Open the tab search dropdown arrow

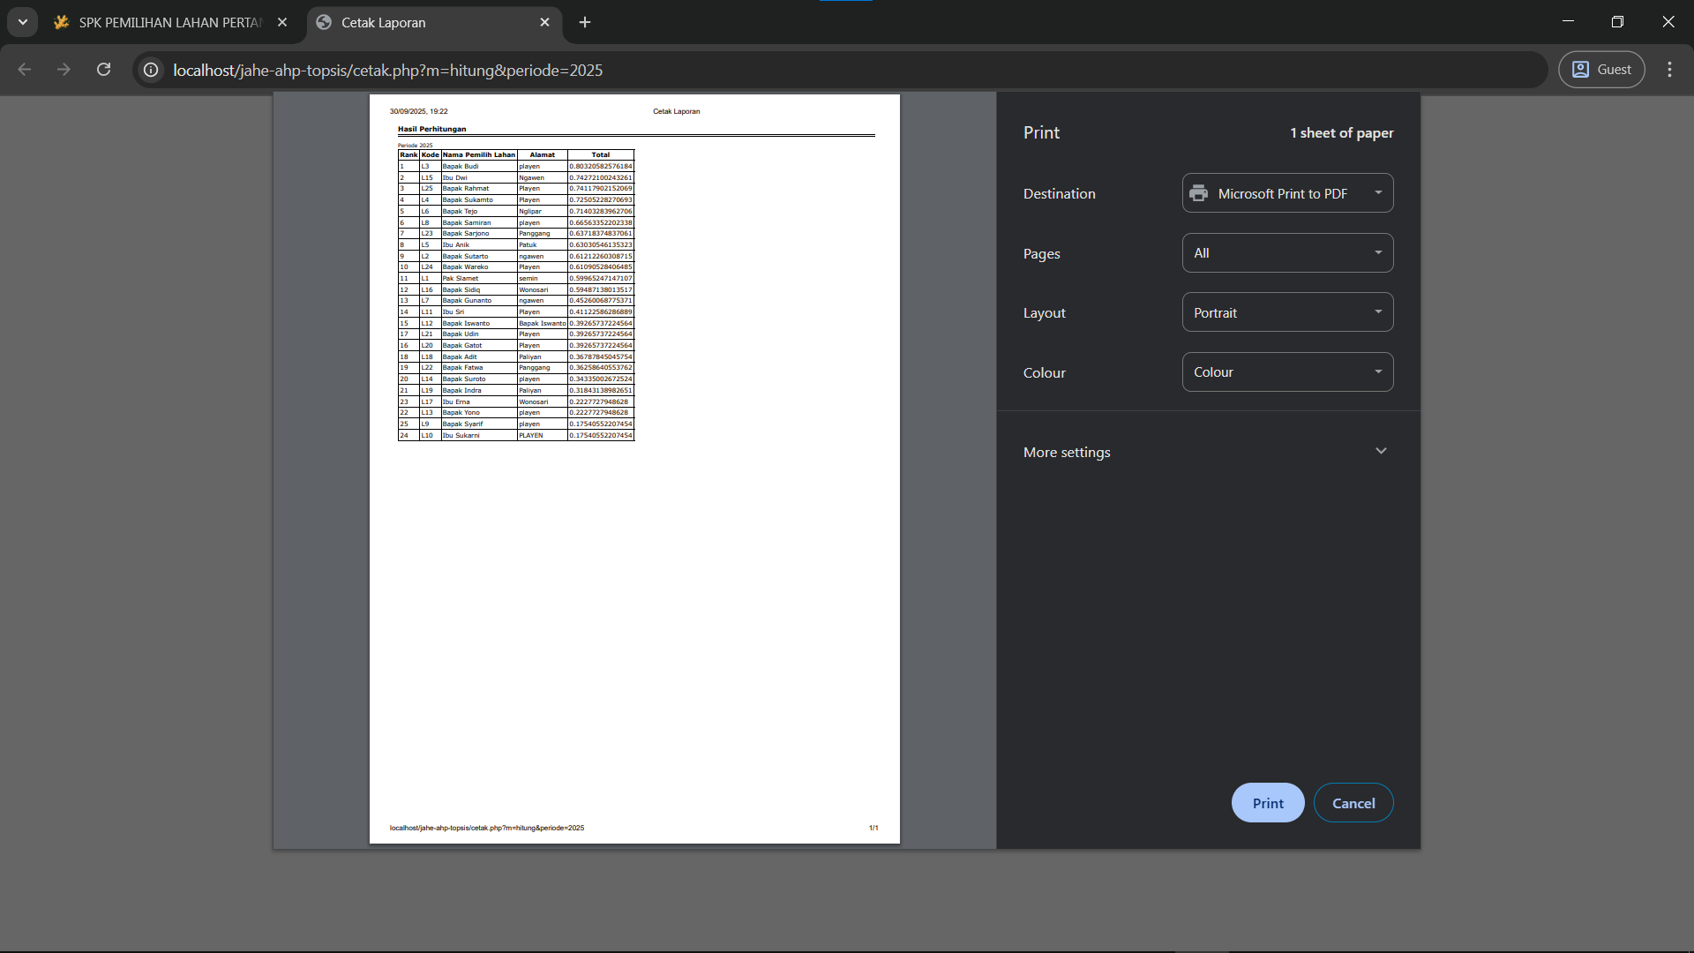[22, 22]
